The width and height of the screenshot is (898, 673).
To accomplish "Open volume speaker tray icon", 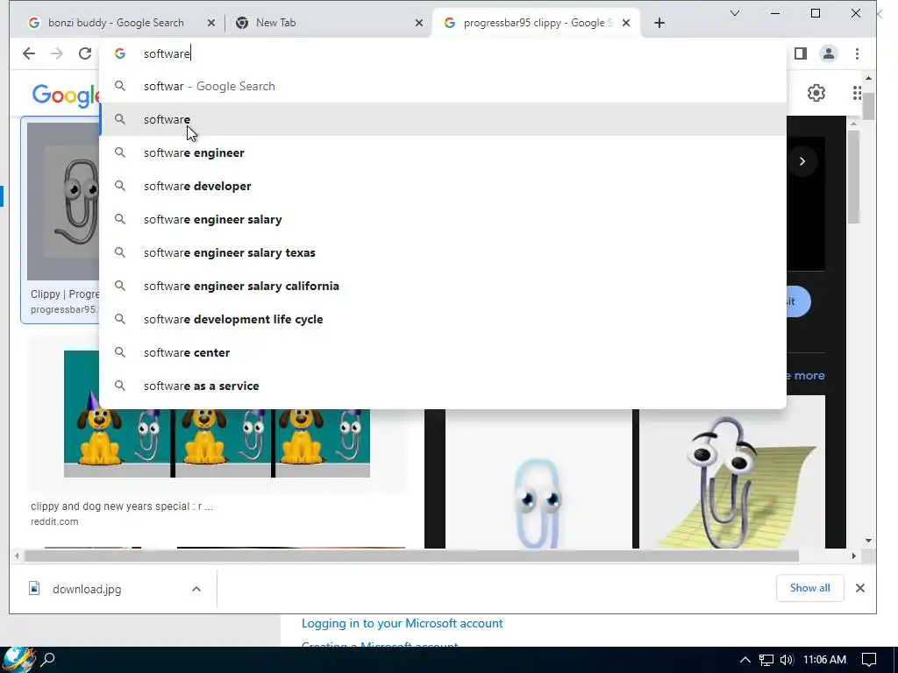I will pos(787,660).
